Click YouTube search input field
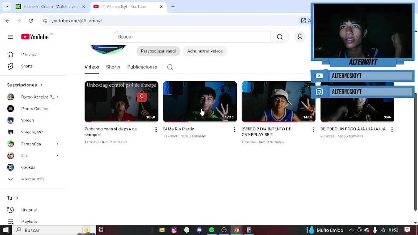This screenshot has height=235, width=418. [x=192, y=37]
